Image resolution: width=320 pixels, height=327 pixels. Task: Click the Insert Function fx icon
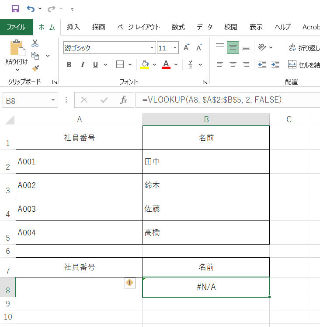123,100
